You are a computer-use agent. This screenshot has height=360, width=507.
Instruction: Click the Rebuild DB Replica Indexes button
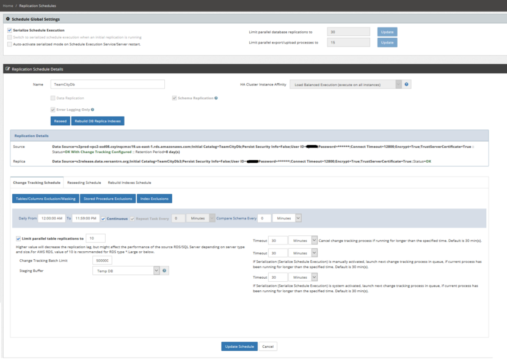(99, 120)
